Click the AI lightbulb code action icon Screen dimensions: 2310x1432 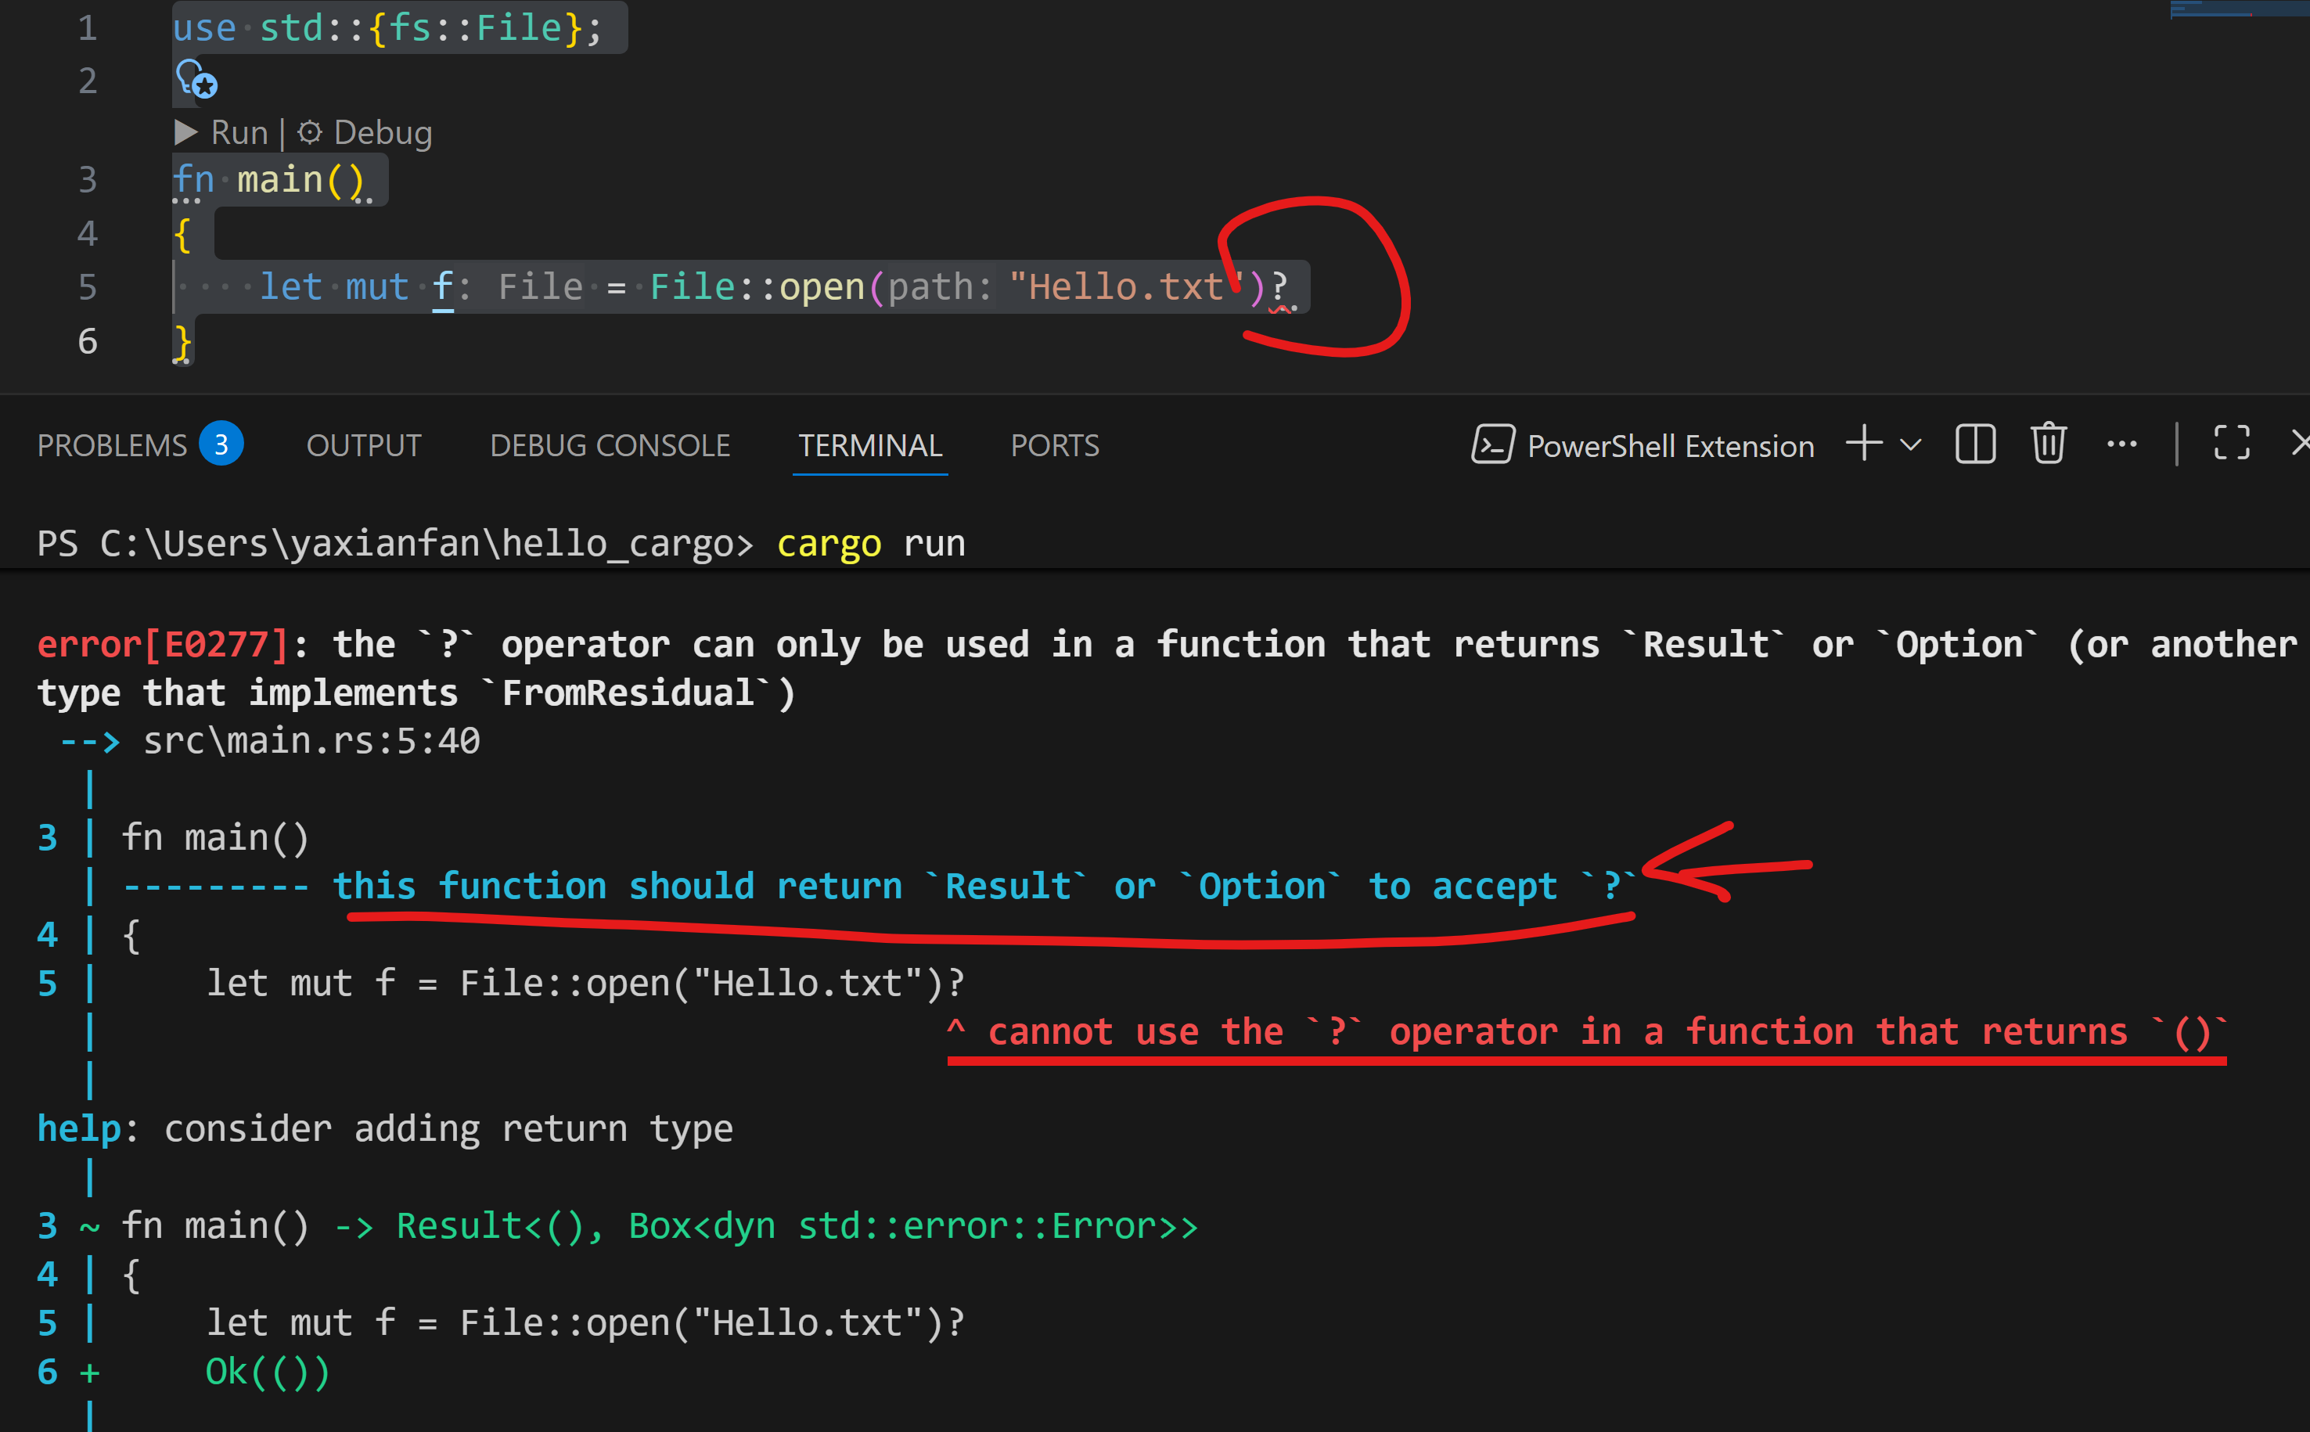(x=196, y=78)
